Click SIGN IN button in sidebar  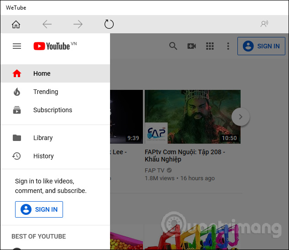pos(39,209)
